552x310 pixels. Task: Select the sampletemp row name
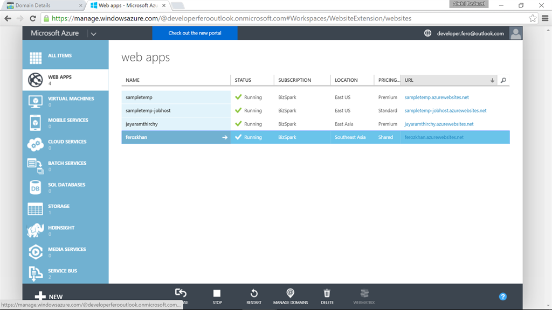(139, 97)
